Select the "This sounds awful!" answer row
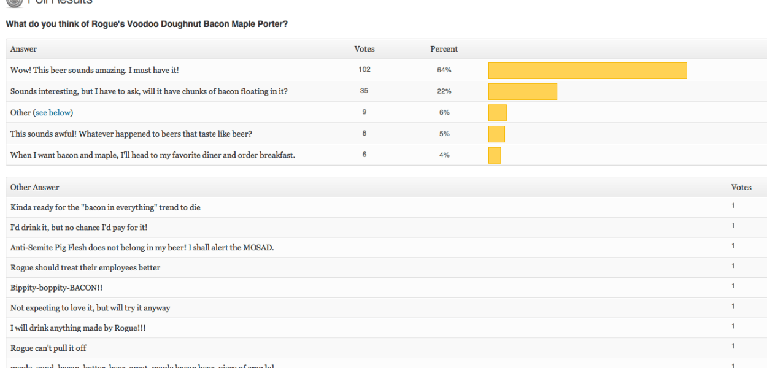This screenshot has height=368, width=767. [131, 134]
